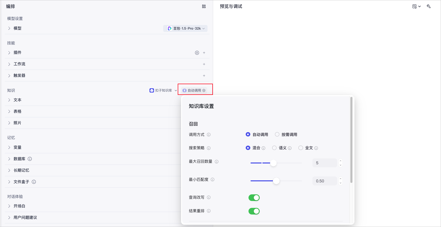Expand the 插件 section
Screen dimensions: 441x227
9,53
